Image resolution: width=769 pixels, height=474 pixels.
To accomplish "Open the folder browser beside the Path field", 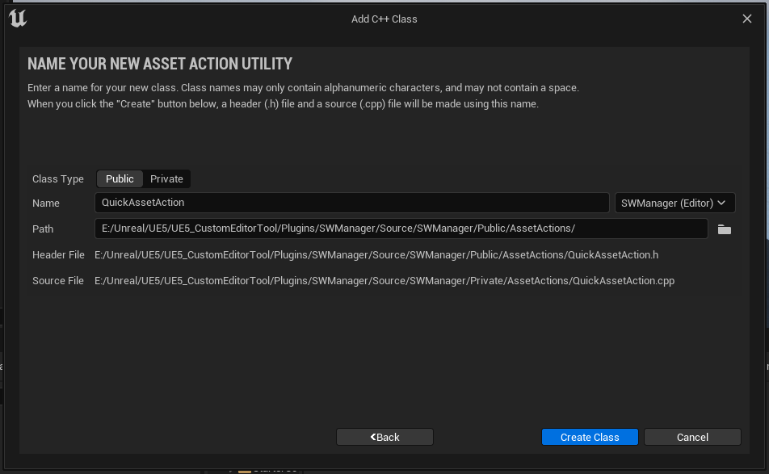I will coord(724,229).
